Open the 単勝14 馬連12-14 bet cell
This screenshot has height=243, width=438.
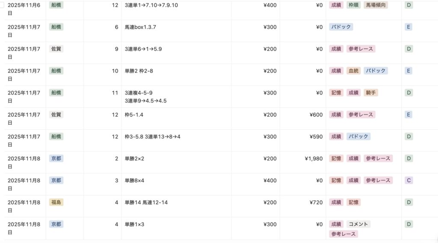(146, 202)
